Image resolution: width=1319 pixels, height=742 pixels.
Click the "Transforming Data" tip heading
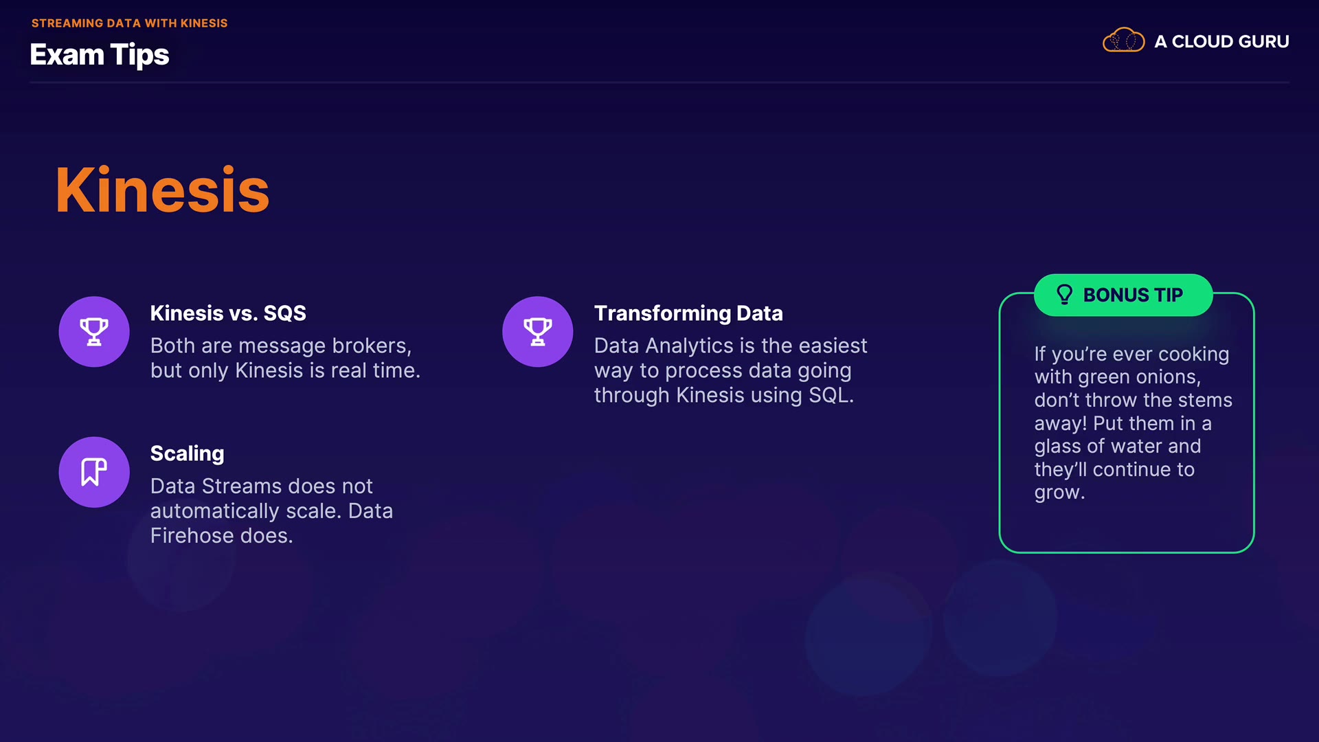[688, 313]
